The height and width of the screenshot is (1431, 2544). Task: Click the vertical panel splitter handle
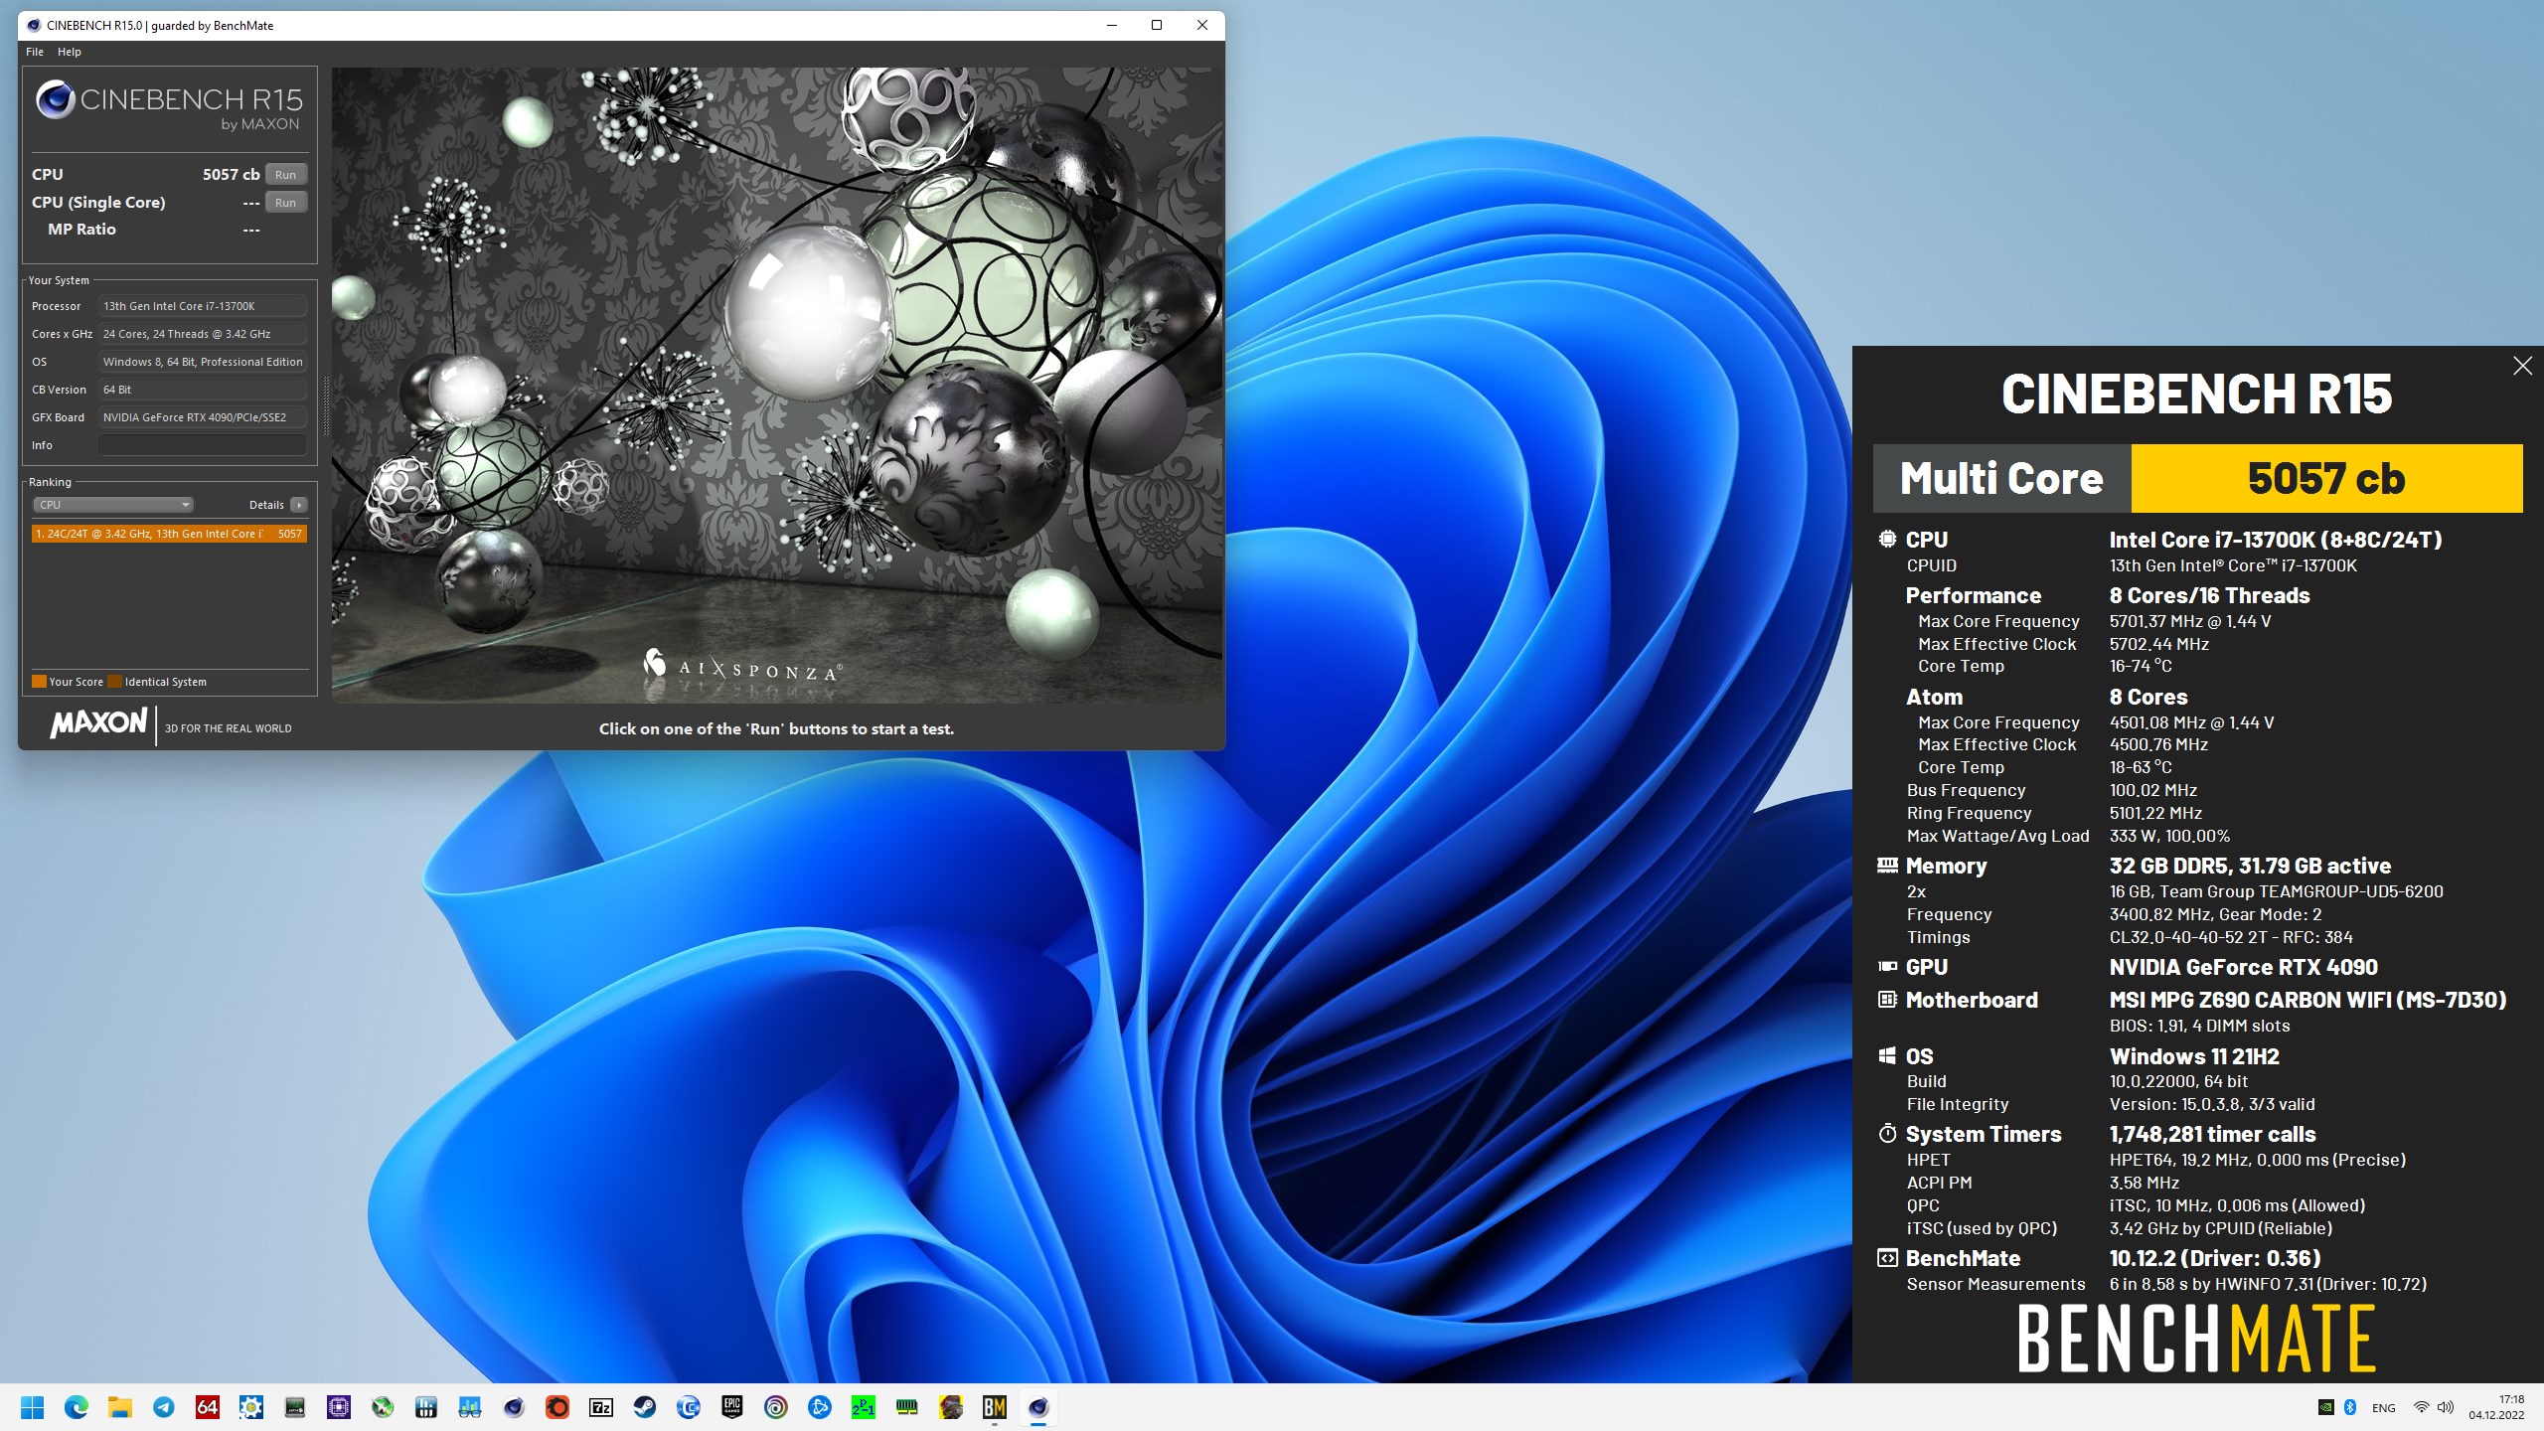pos(325,407)
